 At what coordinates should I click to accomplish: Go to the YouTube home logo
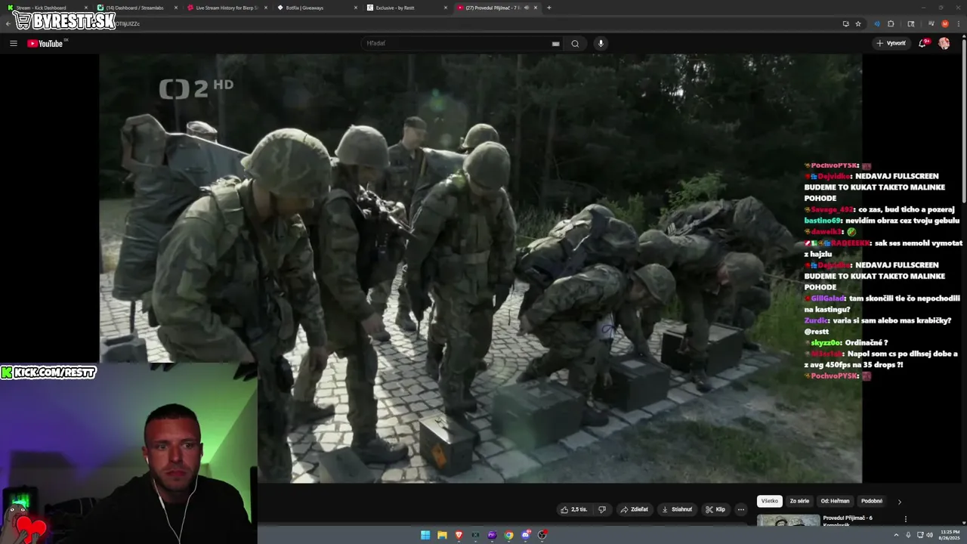46,43
